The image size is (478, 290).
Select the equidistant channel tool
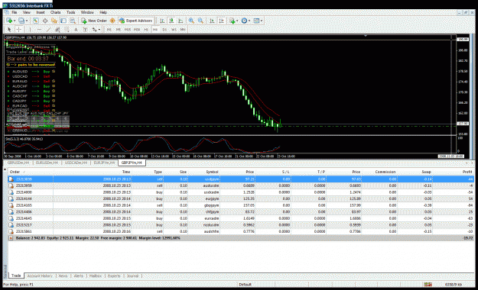pos(57,30)
